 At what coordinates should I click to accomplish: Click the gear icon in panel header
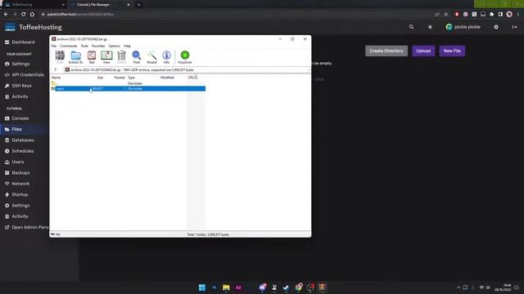click(496, 27)
